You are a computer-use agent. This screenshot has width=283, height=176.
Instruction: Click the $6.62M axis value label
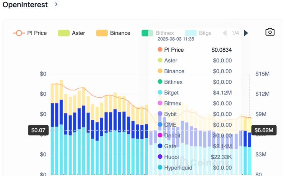(264, 130)
